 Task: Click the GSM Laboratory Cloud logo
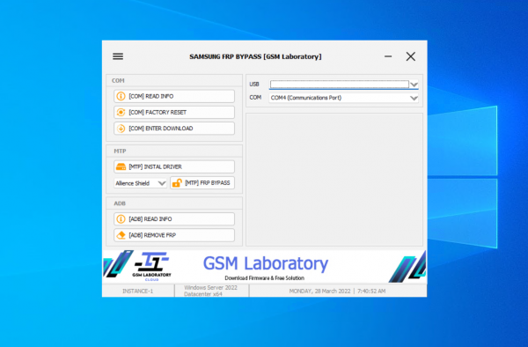(151, 267)
